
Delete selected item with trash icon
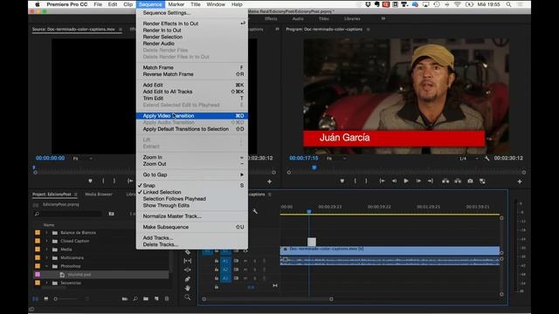tap(167, 298)
